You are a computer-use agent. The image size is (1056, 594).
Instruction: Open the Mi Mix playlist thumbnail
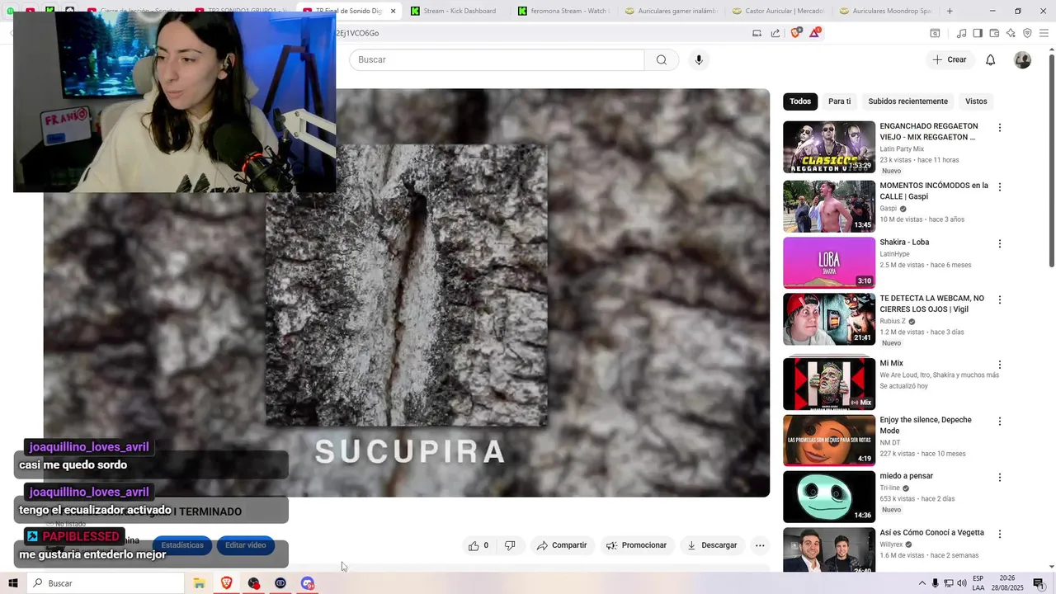(x=829, y=383)
